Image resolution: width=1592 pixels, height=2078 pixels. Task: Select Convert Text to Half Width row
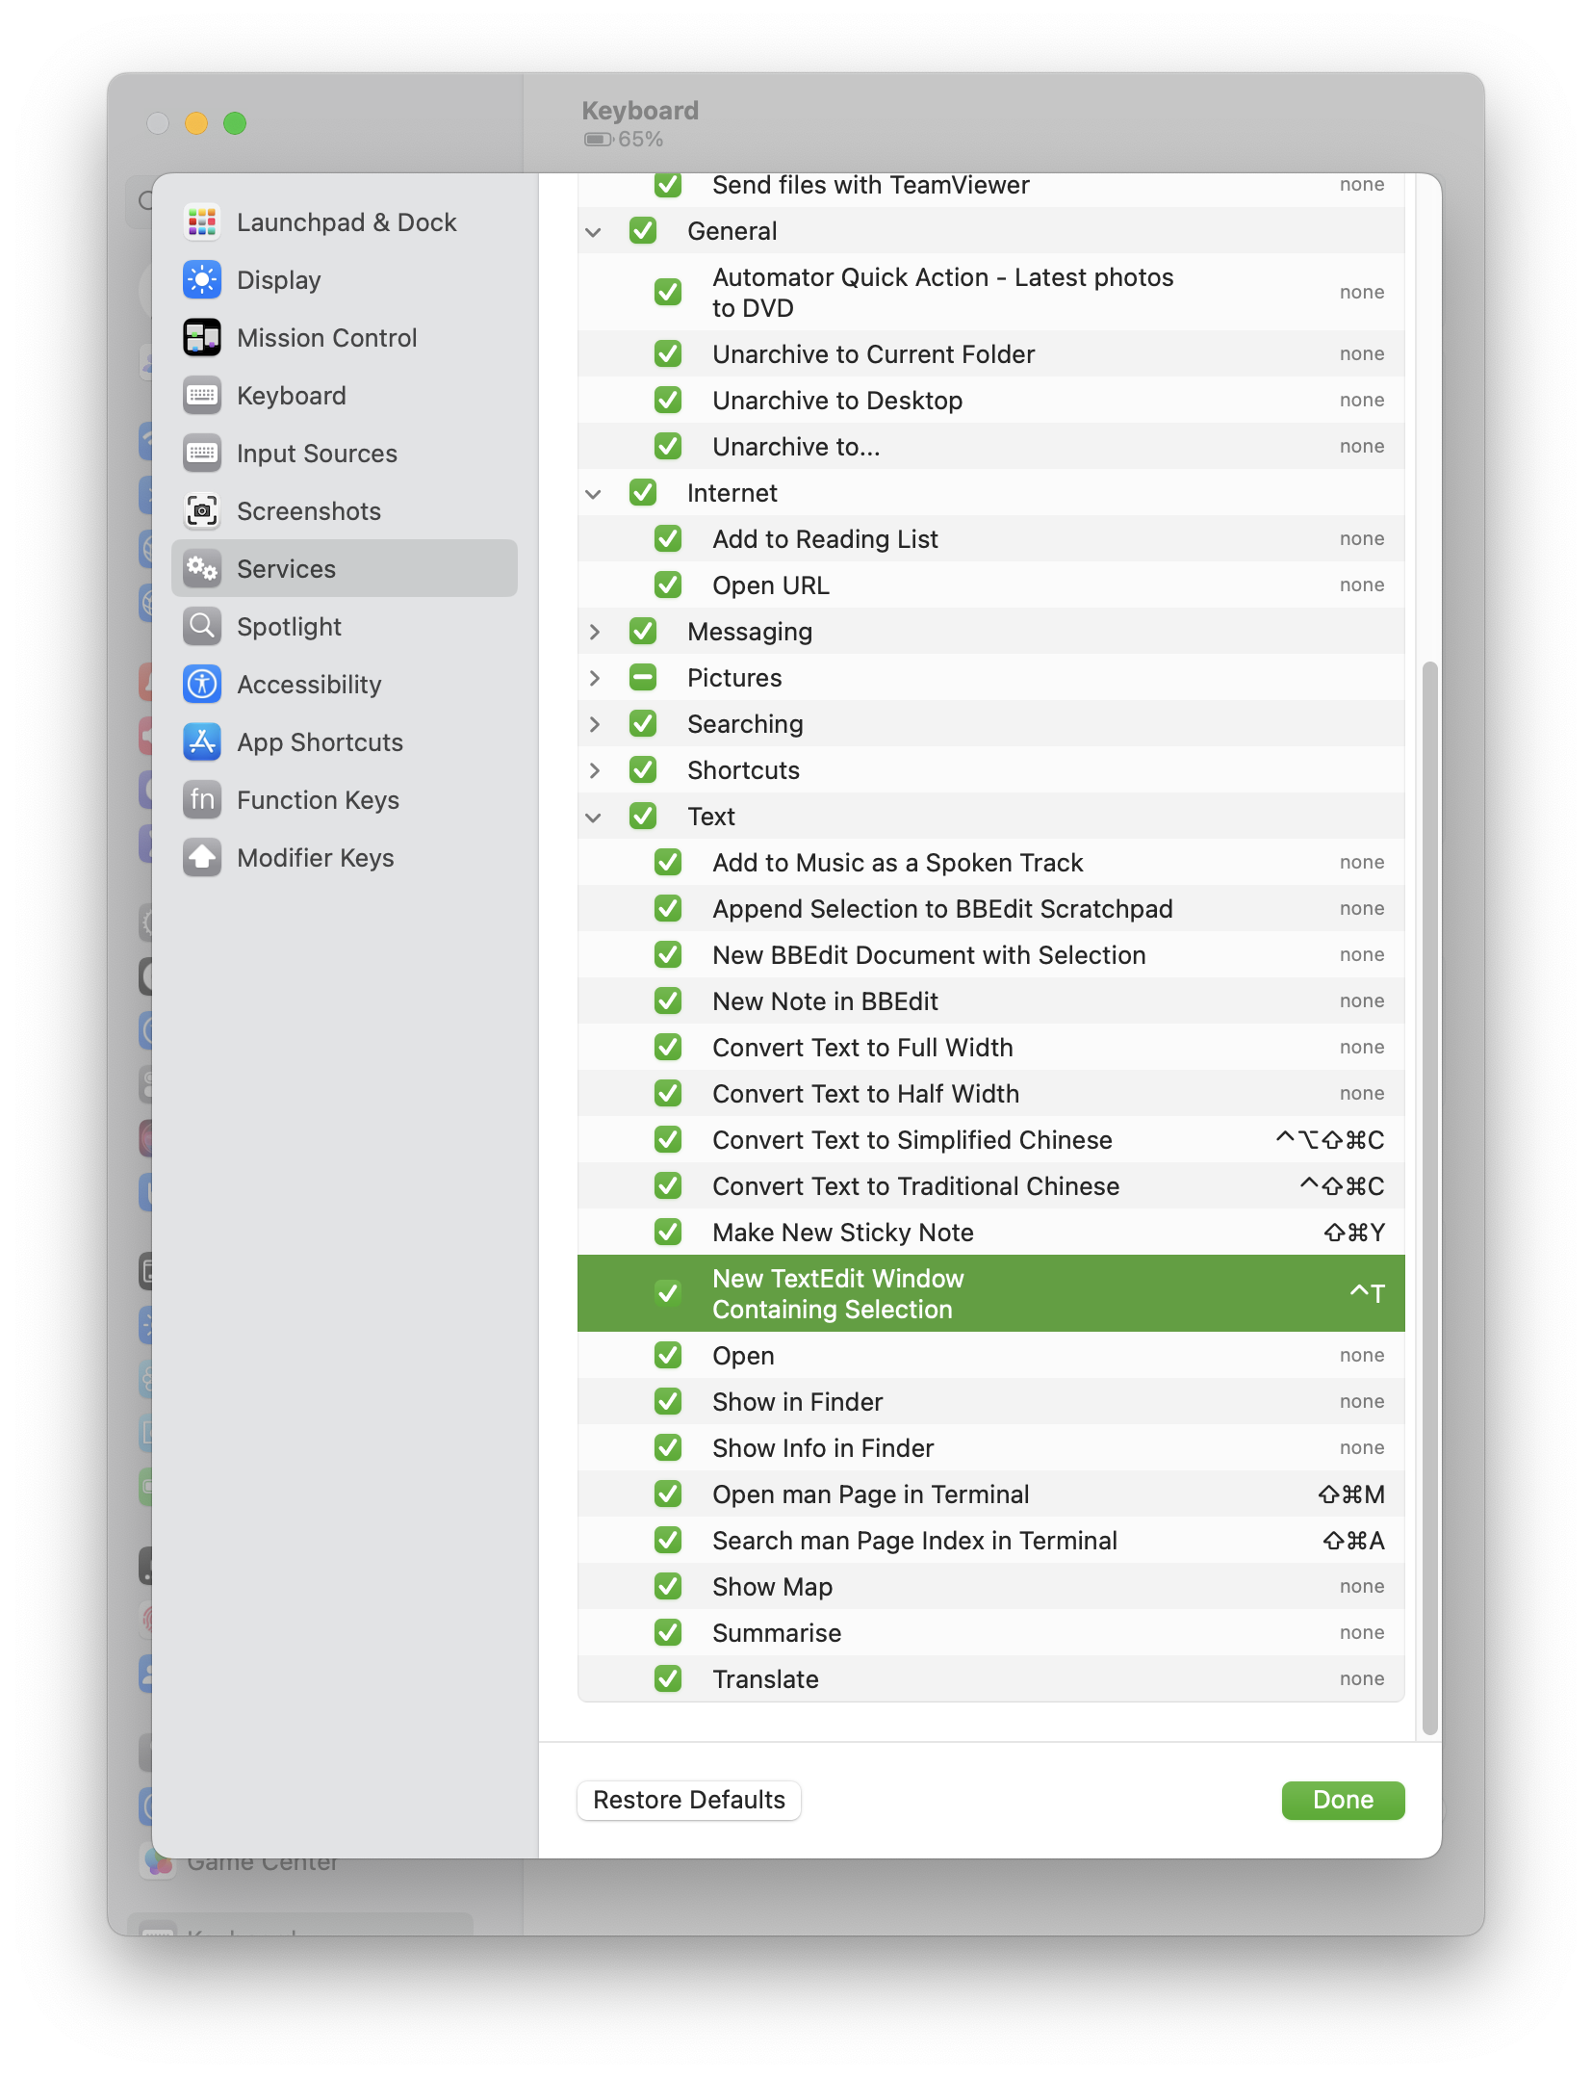(991, 1094)
